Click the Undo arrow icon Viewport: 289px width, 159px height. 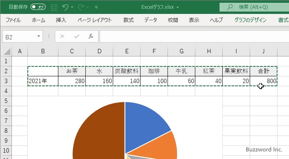pyautogui.click(x=65, y=7)
